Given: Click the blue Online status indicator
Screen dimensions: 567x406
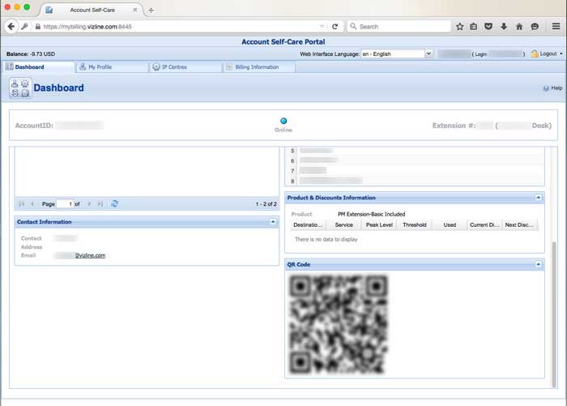Looking at the screenshot, I should pyautogui.click(x=283, y=121).
